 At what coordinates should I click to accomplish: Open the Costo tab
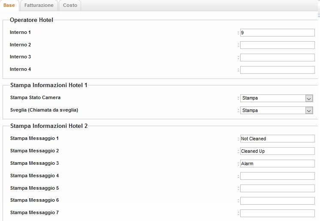click(x=70, y=5)
